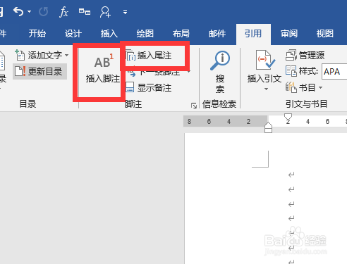Click the greyed-out Redo icon
Image resolution: width=347 pixels, height=264 pixels.
click(44, 11)
